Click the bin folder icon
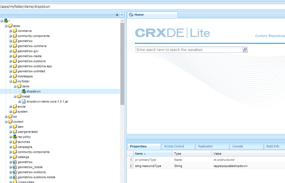Screen dimensions: 285x183 point(10,117)
